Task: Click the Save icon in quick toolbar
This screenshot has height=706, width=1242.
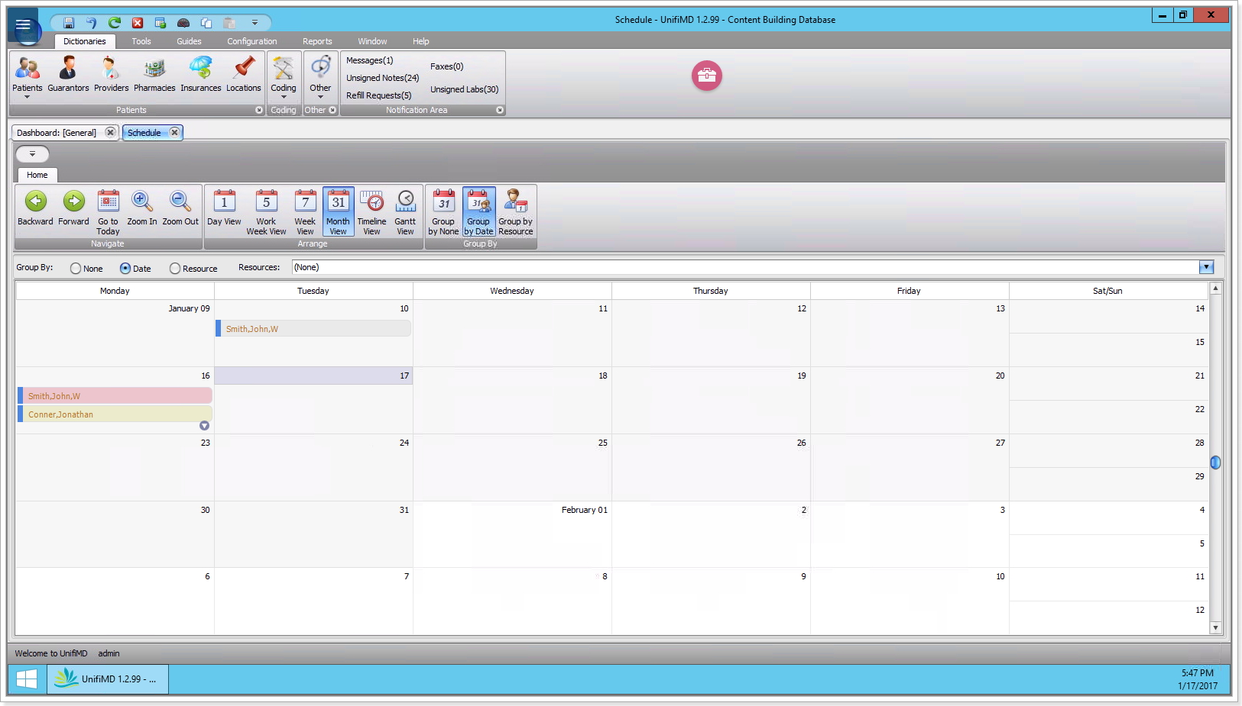Action: pyautogui.click(x=69, y=23)
